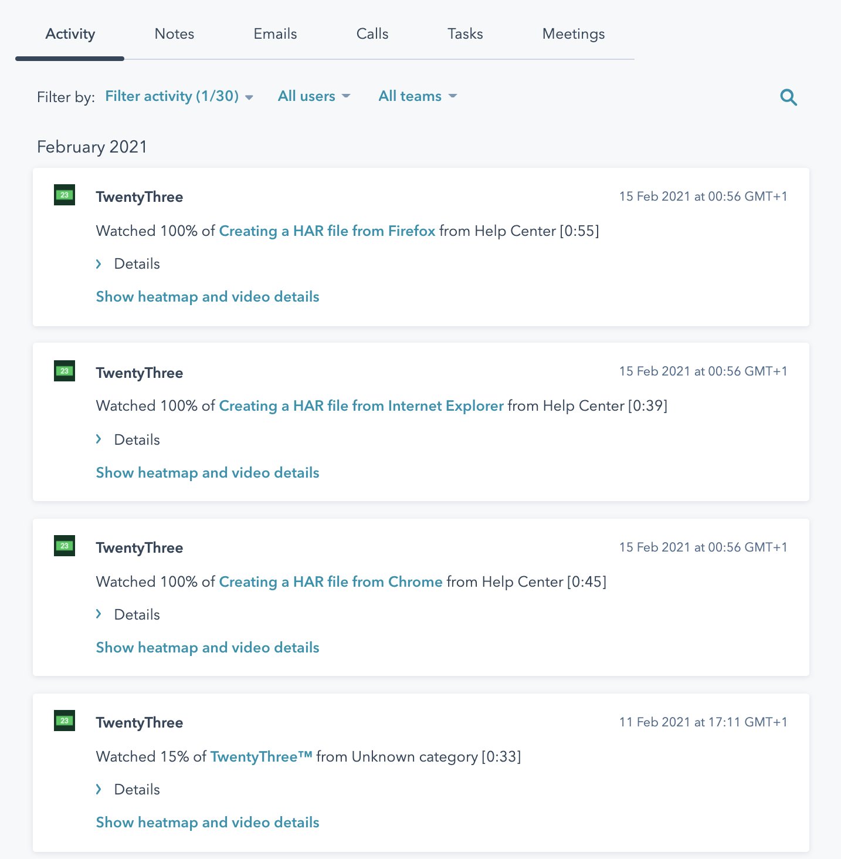Click the 11 Feb 2021 at 17:11 timestamp
Image resolution: width=841 pixels, height=859 pixels.
703,722
